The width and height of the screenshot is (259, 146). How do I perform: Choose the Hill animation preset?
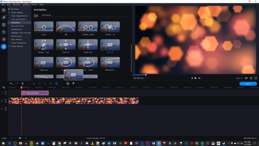[x=66, y=27]
